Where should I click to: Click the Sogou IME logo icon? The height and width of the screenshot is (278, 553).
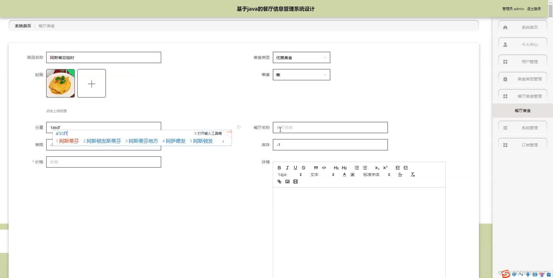click(506, 274)
